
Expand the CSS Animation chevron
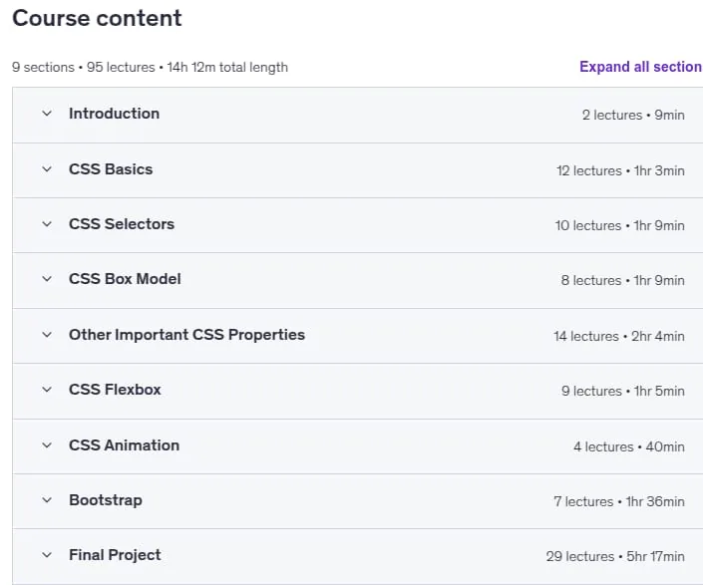click(x=47, y=445)
